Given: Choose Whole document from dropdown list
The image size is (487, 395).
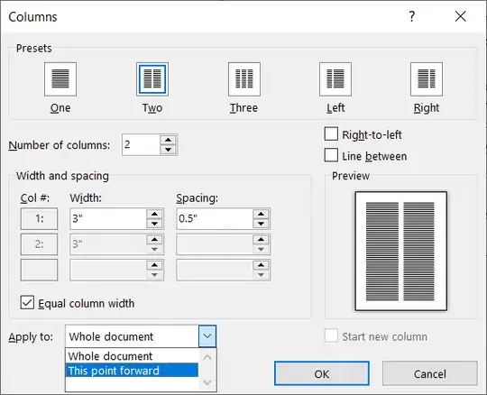Looking at the screenshot, I should pyautogui.click(x=132, y=356).
